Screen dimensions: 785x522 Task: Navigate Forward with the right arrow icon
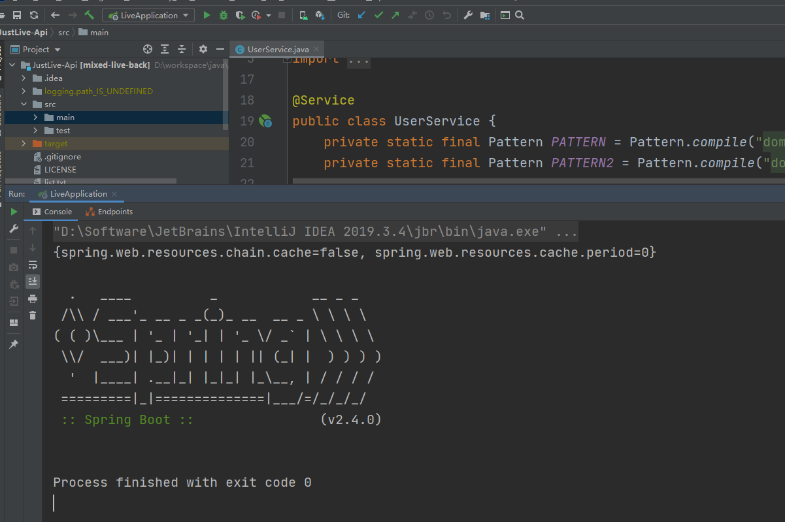(x=73, y=15)
